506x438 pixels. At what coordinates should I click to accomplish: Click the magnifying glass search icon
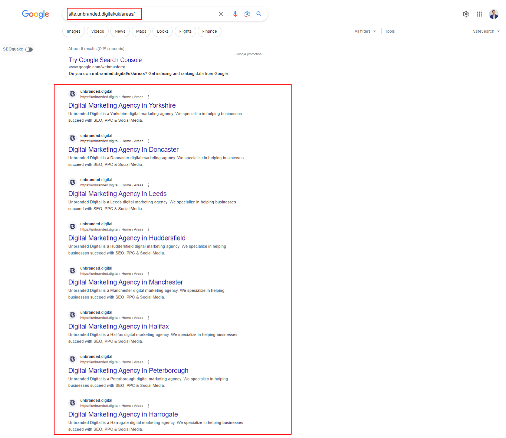pos(259,14)
